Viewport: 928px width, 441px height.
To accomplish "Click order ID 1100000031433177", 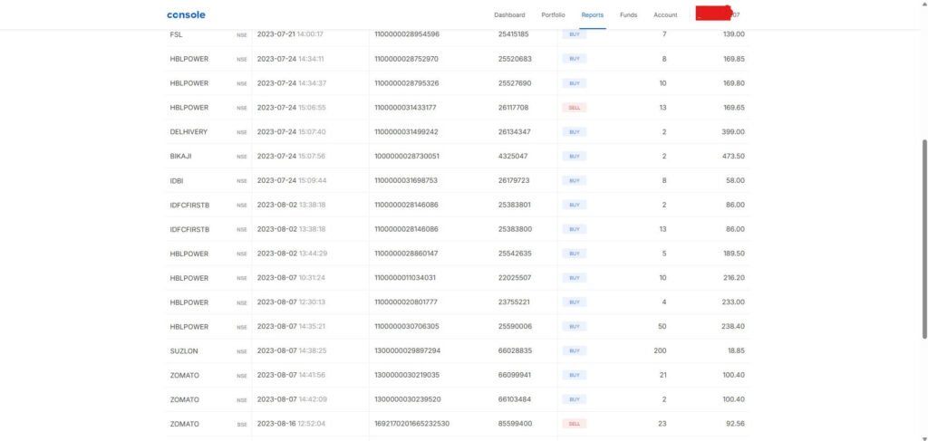I will point(405,108).
